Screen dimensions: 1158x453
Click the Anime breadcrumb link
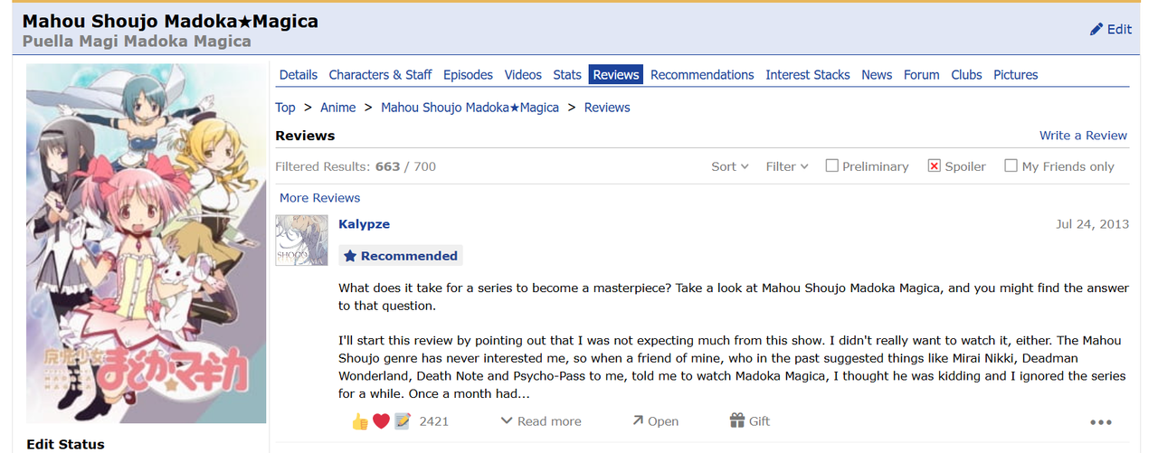[338, 108]
